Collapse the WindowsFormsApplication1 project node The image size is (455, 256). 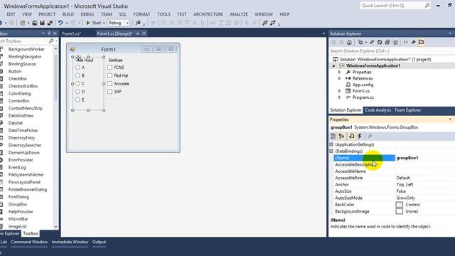333,66
